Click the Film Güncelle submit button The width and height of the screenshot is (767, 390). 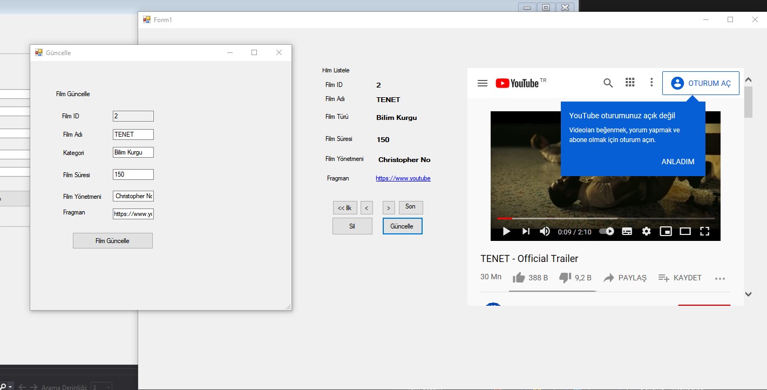(113, 241)
